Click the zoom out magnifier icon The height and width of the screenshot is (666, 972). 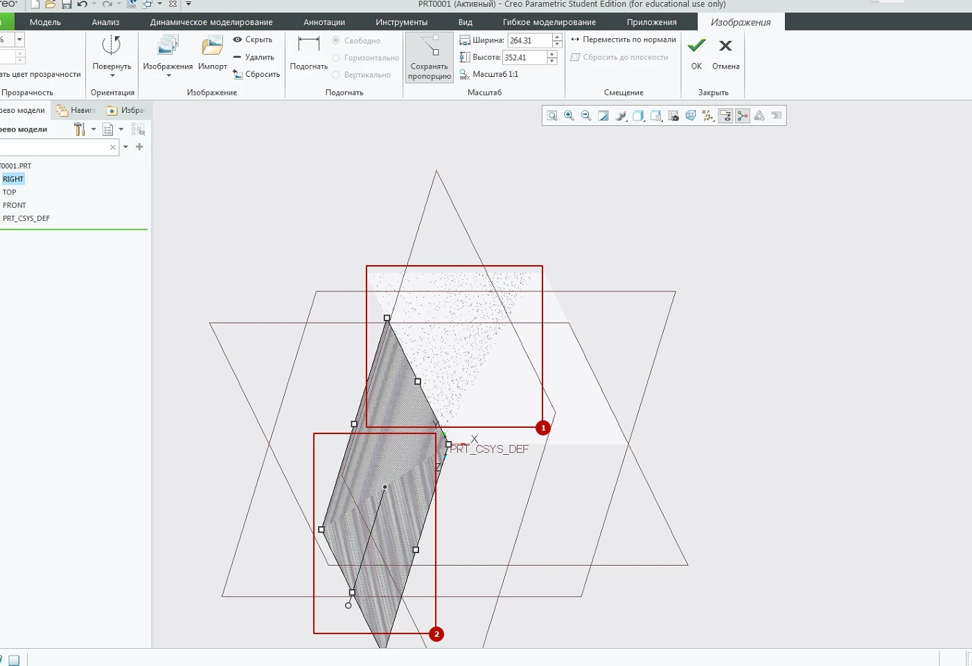pyautogui.click(x=586, y=116)
